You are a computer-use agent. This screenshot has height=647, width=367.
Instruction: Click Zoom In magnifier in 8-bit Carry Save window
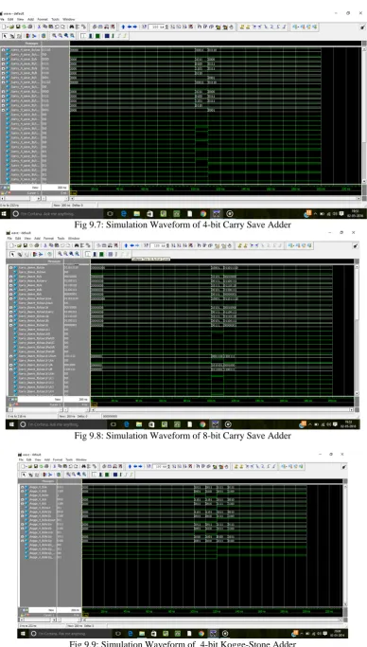pyautogui.click(x=60, y=254)
